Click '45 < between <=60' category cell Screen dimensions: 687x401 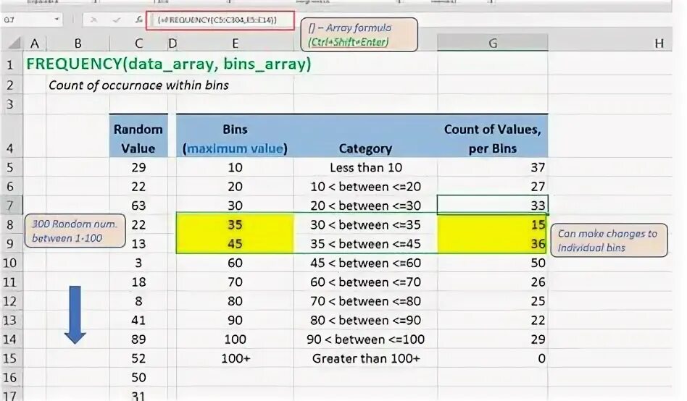(365, 263)
